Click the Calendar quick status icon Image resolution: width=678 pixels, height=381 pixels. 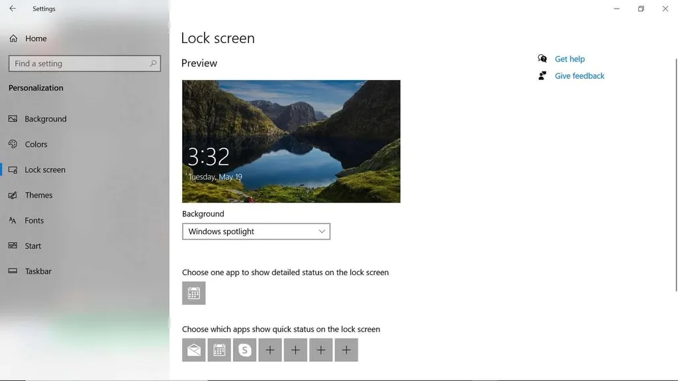click(219, 350)
